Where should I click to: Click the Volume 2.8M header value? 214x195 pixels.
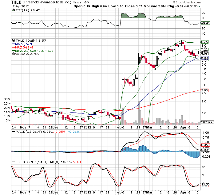(155, 6)
